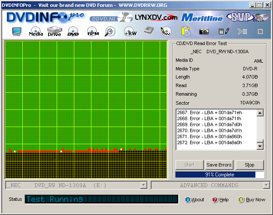Click the play/pause toolbar icon

242,31
